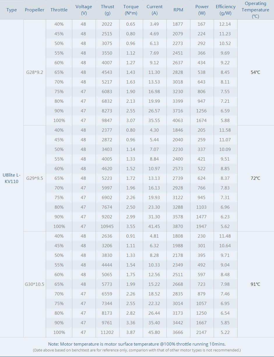
Task: Click the 54℃ operating temperature cell
Action: (x=255, y=72)
